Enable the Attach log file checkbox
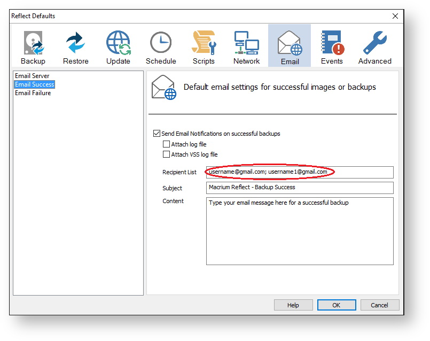The image size is (430, 341). pyautogui.click(x=166, y=144)
